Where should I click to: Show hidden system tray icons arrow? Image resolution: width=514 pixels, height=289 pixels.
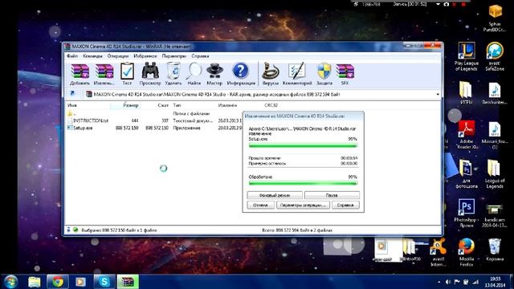439,282
